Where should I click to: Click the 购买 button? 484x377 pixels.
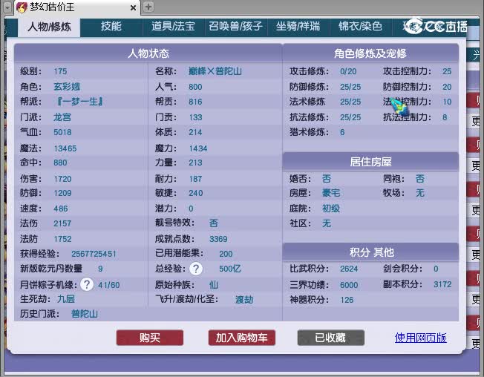(150, 338)
